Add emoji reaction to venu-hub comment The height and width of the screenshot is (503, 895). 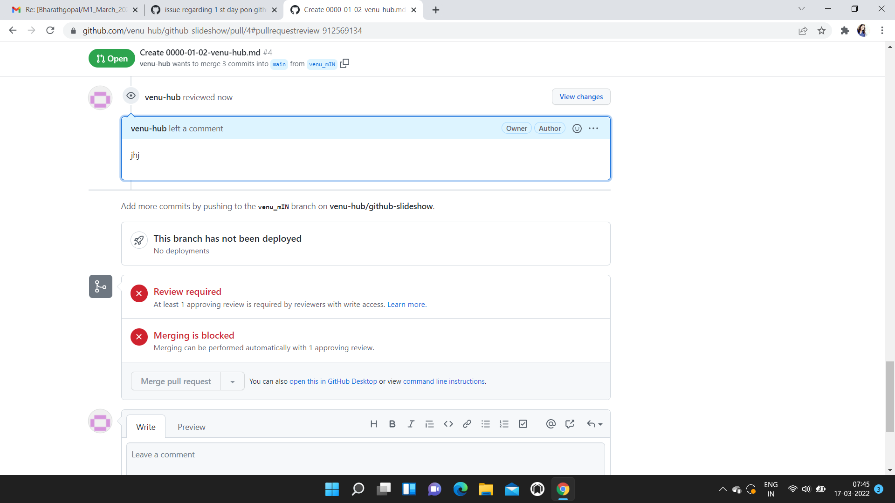577,129
